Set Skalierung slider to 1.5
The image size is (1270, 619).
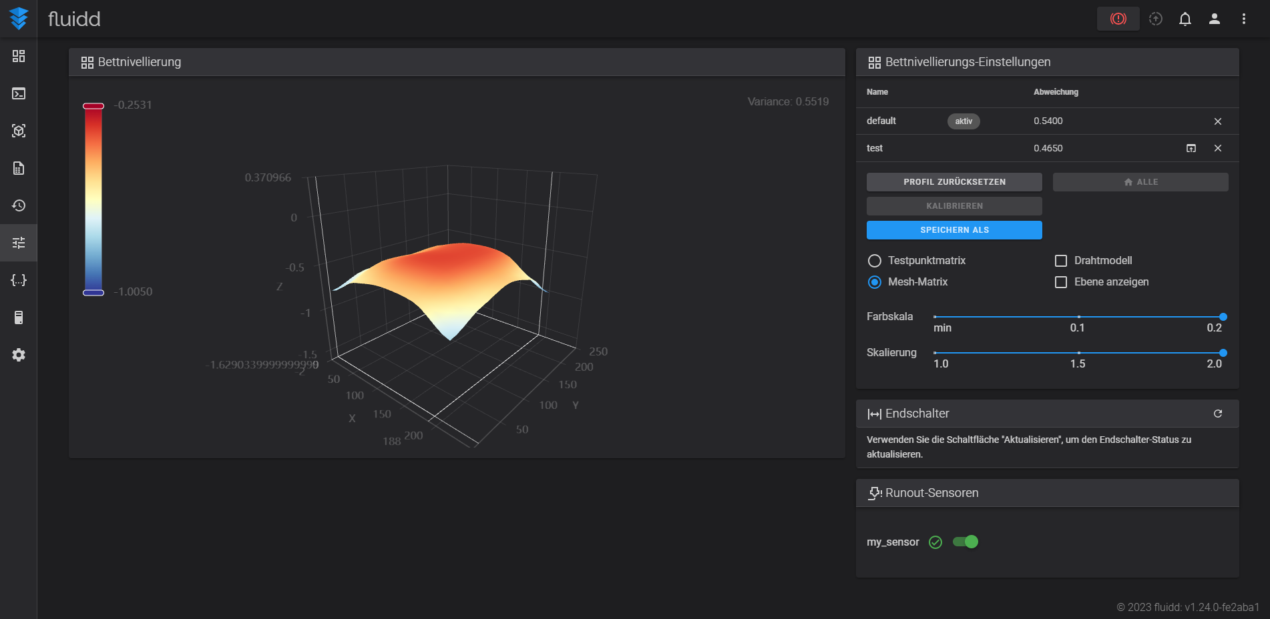click(1079, 353)
